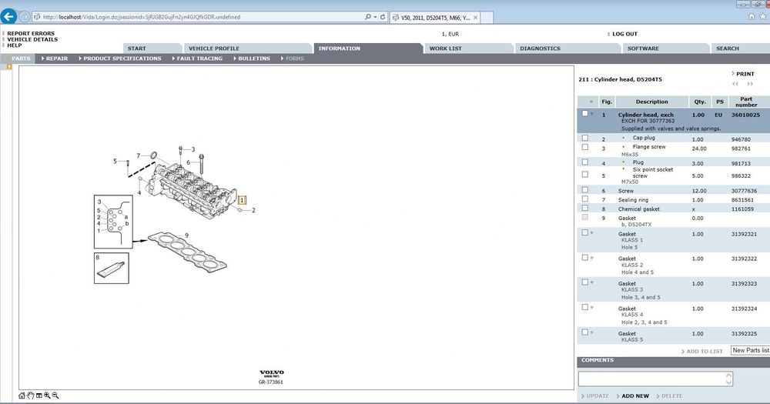Screen dimensions: 770x404
Task: Tick checkbox for Cylinder head, exch
Action: (x=584, y=113)
